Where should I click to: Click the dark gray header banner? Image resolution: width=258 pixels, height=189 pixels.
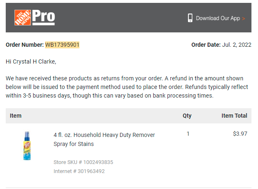129,18
